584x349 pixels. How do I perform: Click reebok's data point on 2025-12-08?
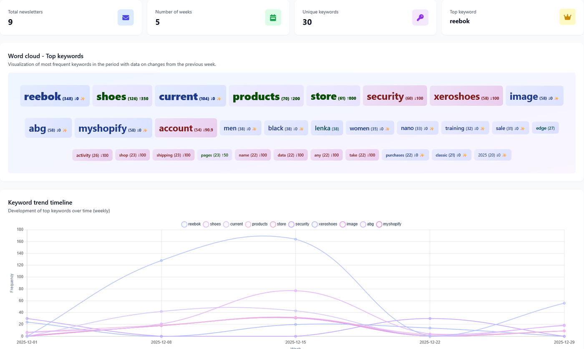pos(161,261)
